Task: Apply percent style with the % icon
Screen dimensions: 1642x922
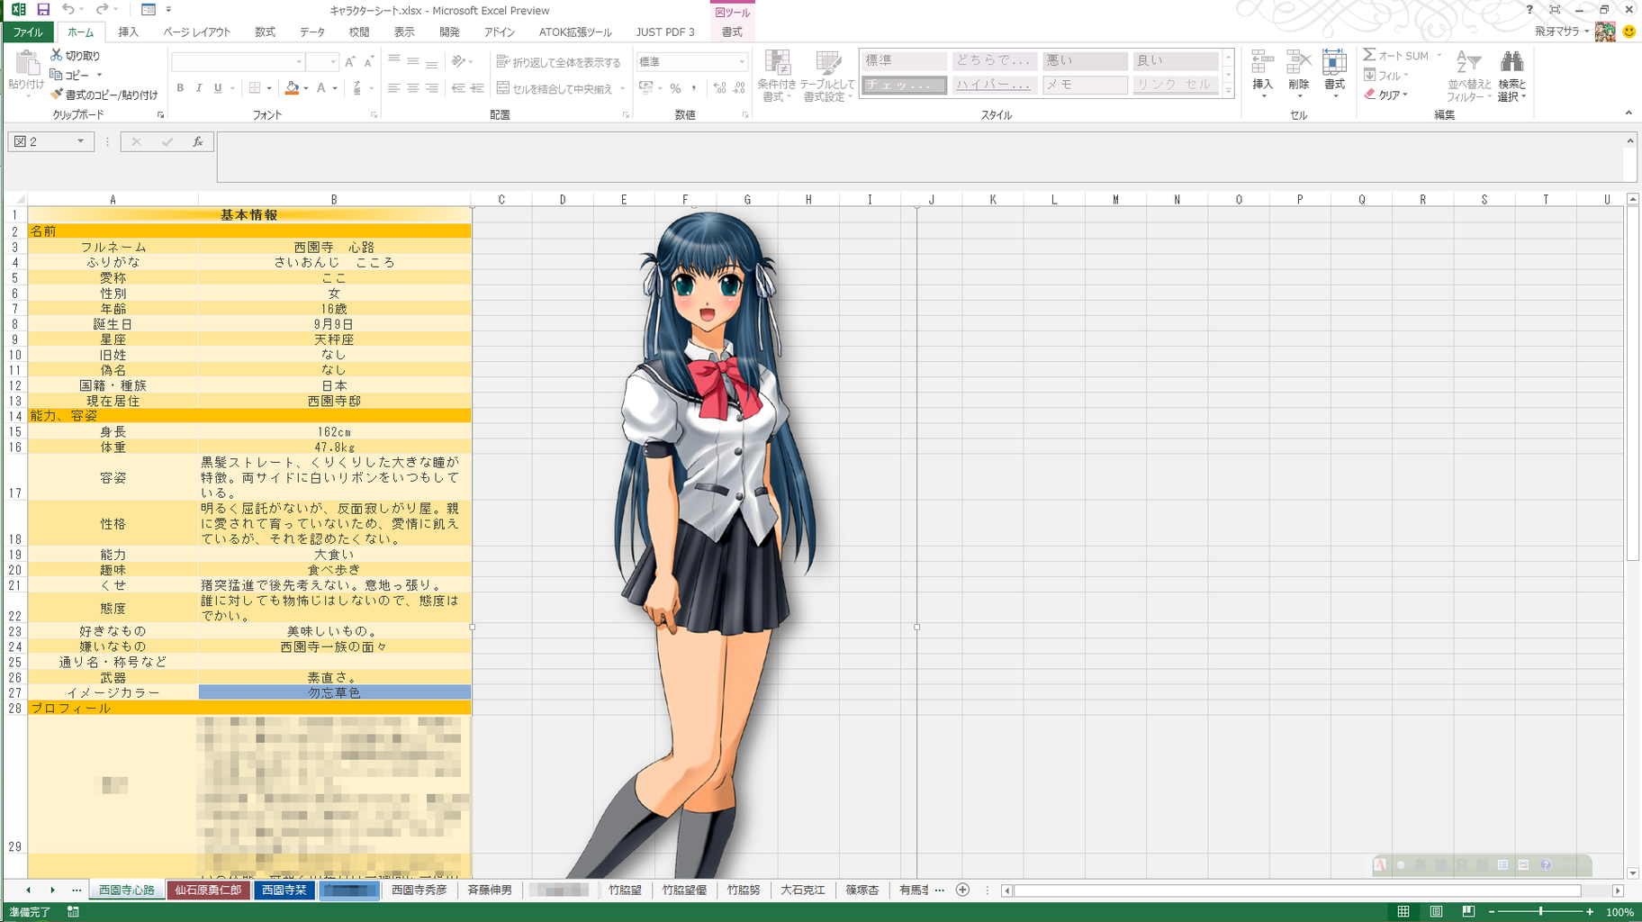Action: 675,88
